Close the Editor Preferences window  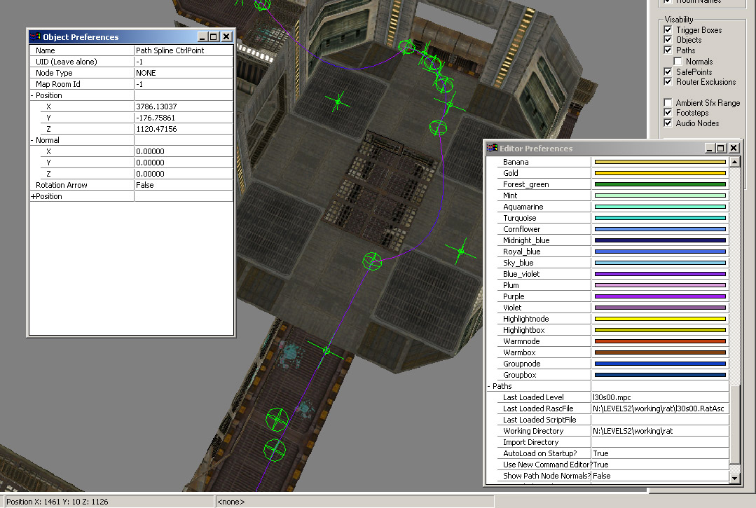734,149
